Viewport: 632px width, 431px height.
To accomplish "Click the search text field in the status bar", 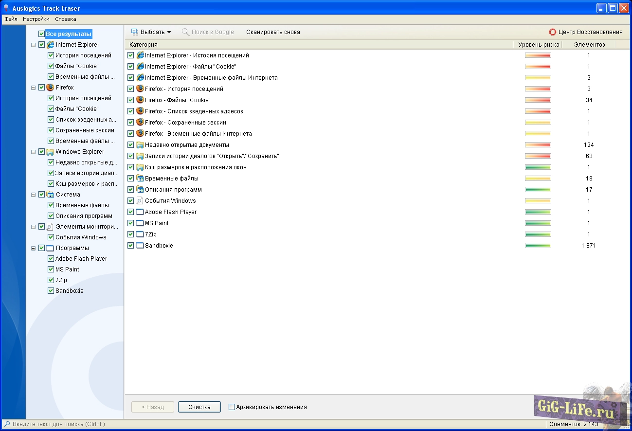I will [58, 424].
